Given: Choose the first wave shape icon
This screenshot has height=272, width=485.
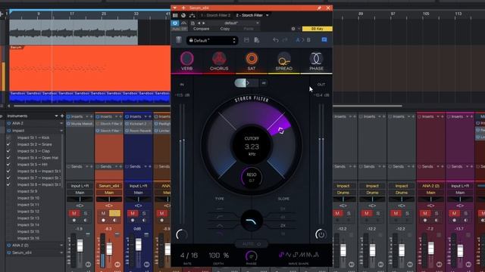Looking at the screenshot, I should 281,255.
